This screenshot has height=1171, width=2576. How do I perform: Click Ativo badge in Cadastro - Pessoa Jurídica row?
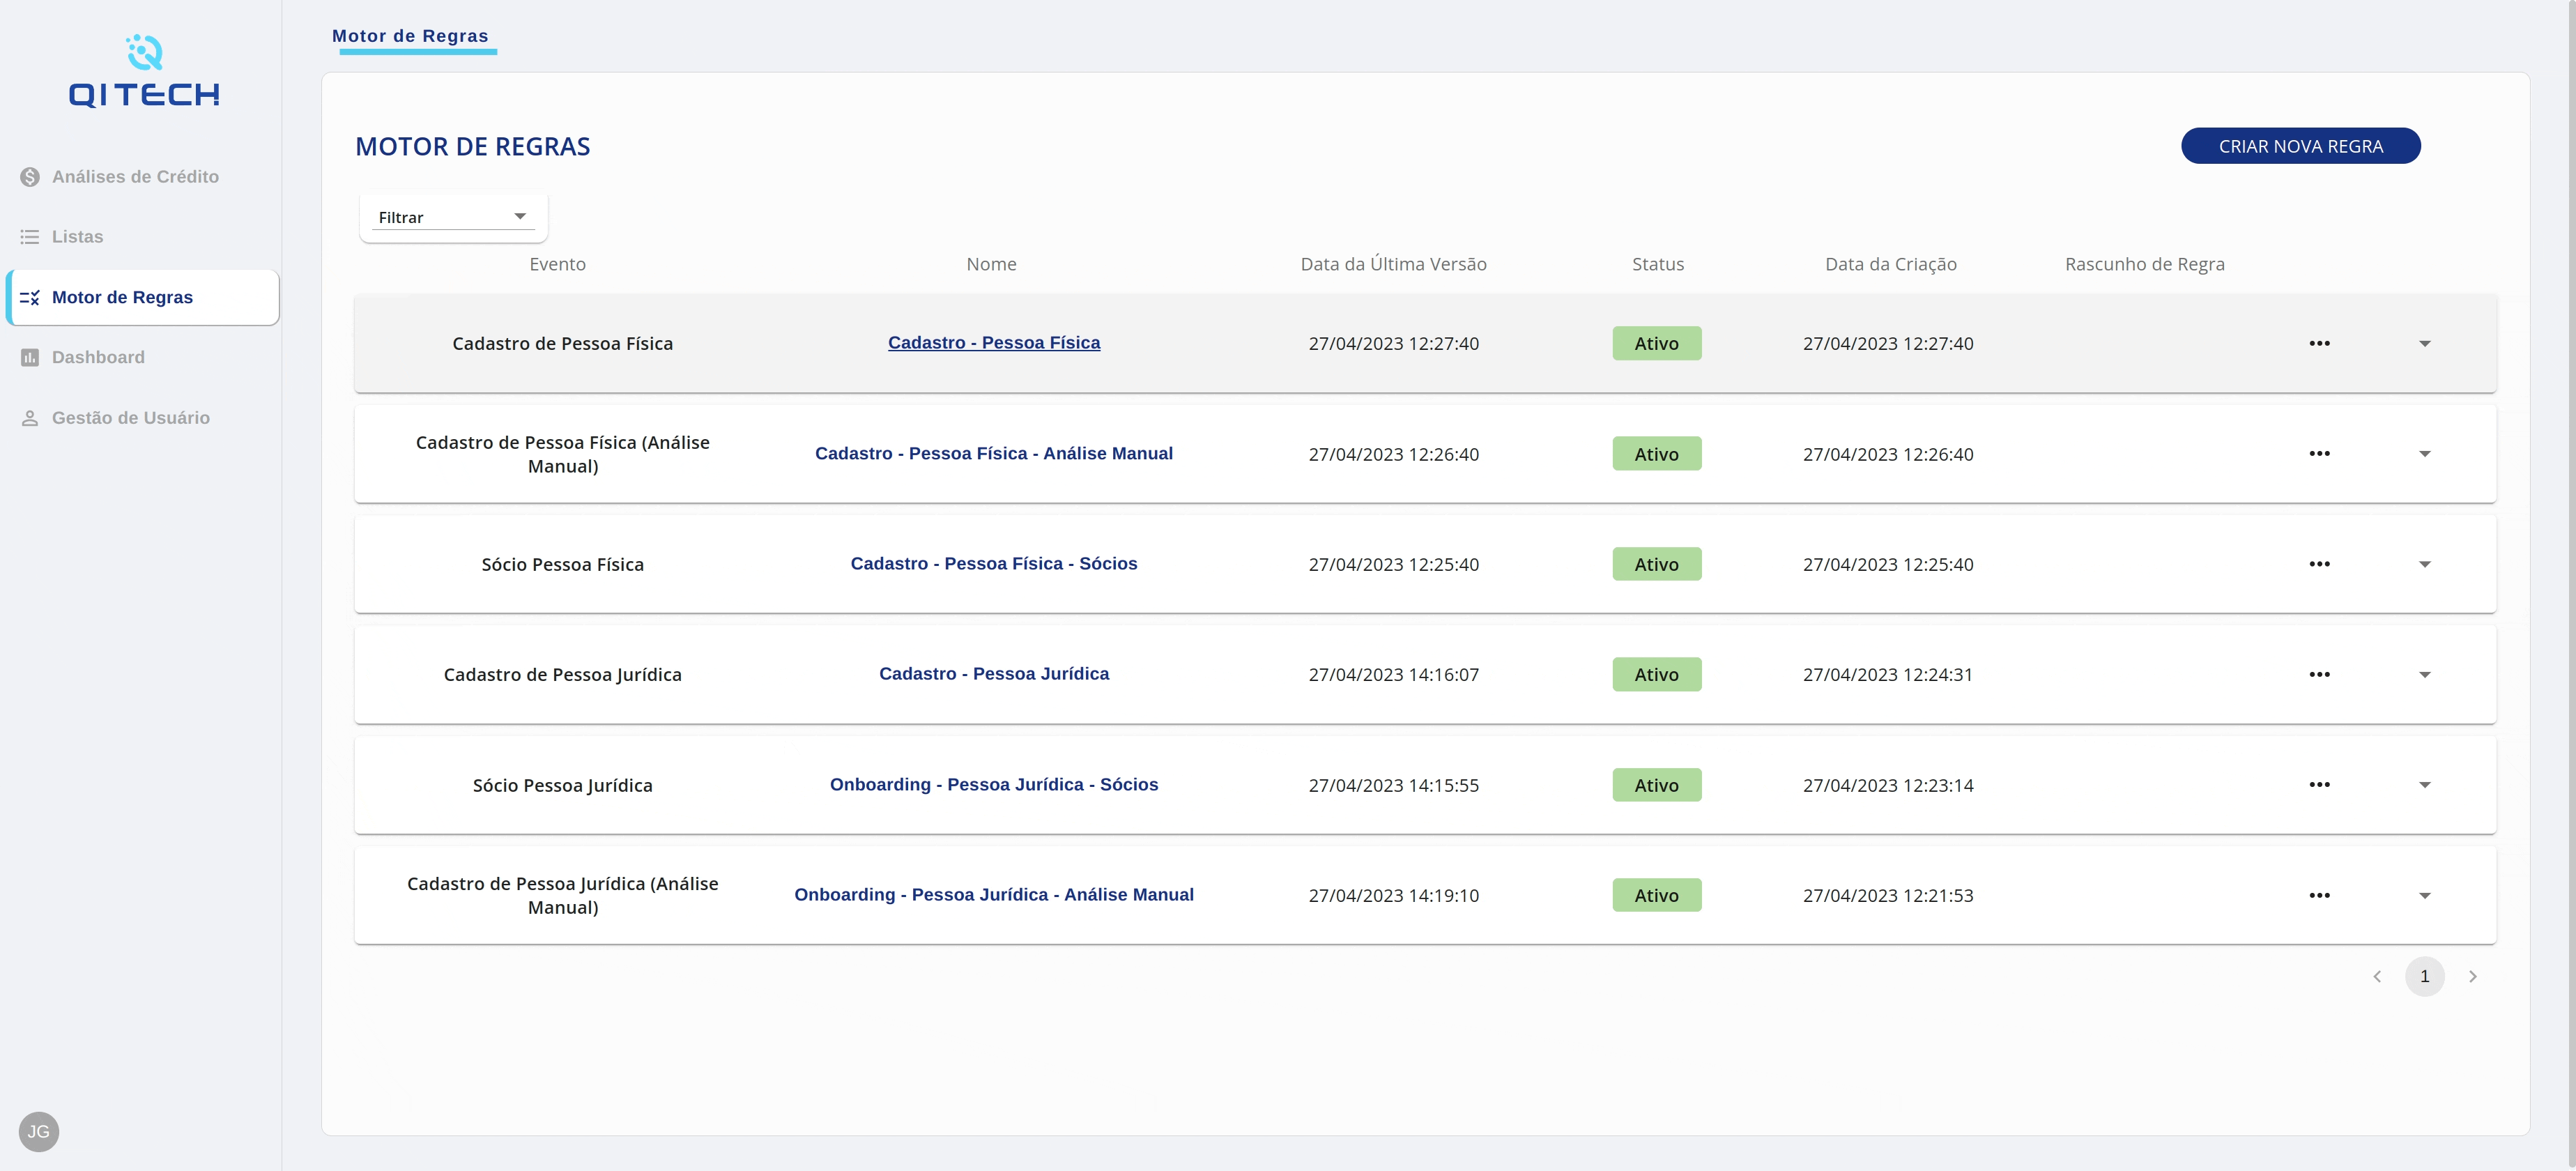coord(1657,675)
